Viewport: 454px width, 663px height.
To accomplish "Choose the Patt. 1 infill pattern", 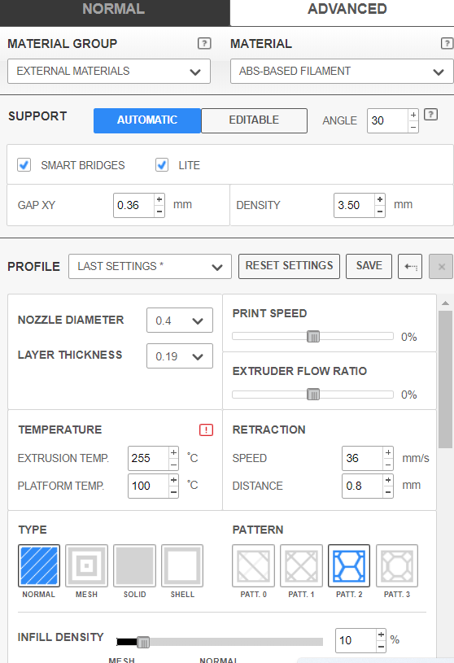I will click(301, 565).
